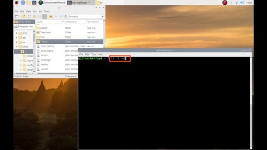Switch to compact view in file manager
The image size is (267, 150).
coord(39,16)
